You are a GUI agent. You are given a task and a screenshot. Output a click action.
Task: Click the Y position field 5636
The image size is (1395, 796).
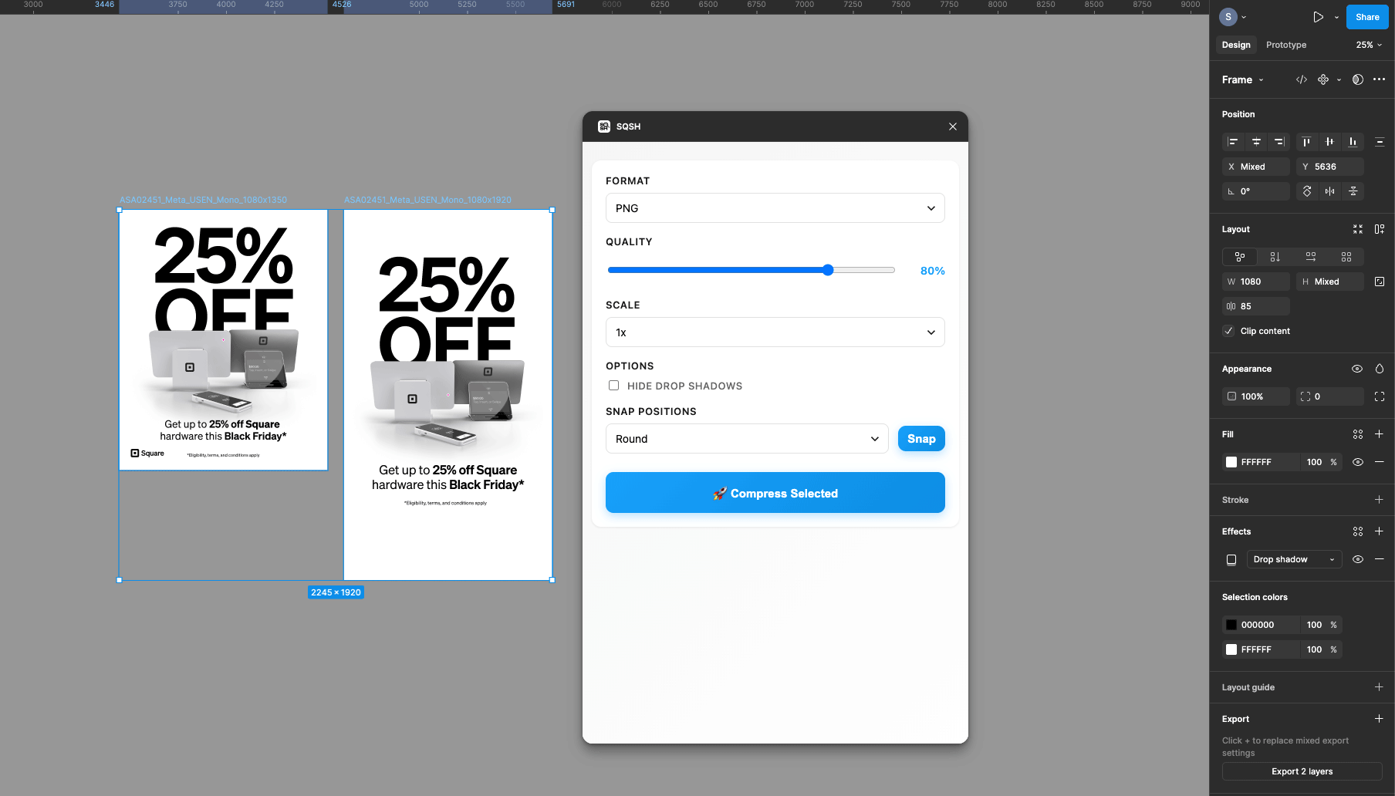pos(1330,167)
